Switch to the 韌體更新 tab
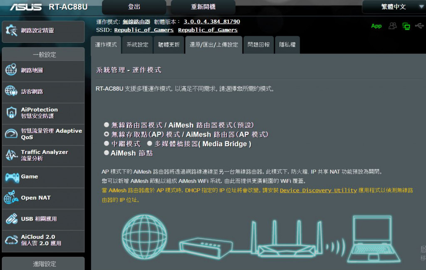This screenshot has width=426, height=270. click(x=169, y=45)
